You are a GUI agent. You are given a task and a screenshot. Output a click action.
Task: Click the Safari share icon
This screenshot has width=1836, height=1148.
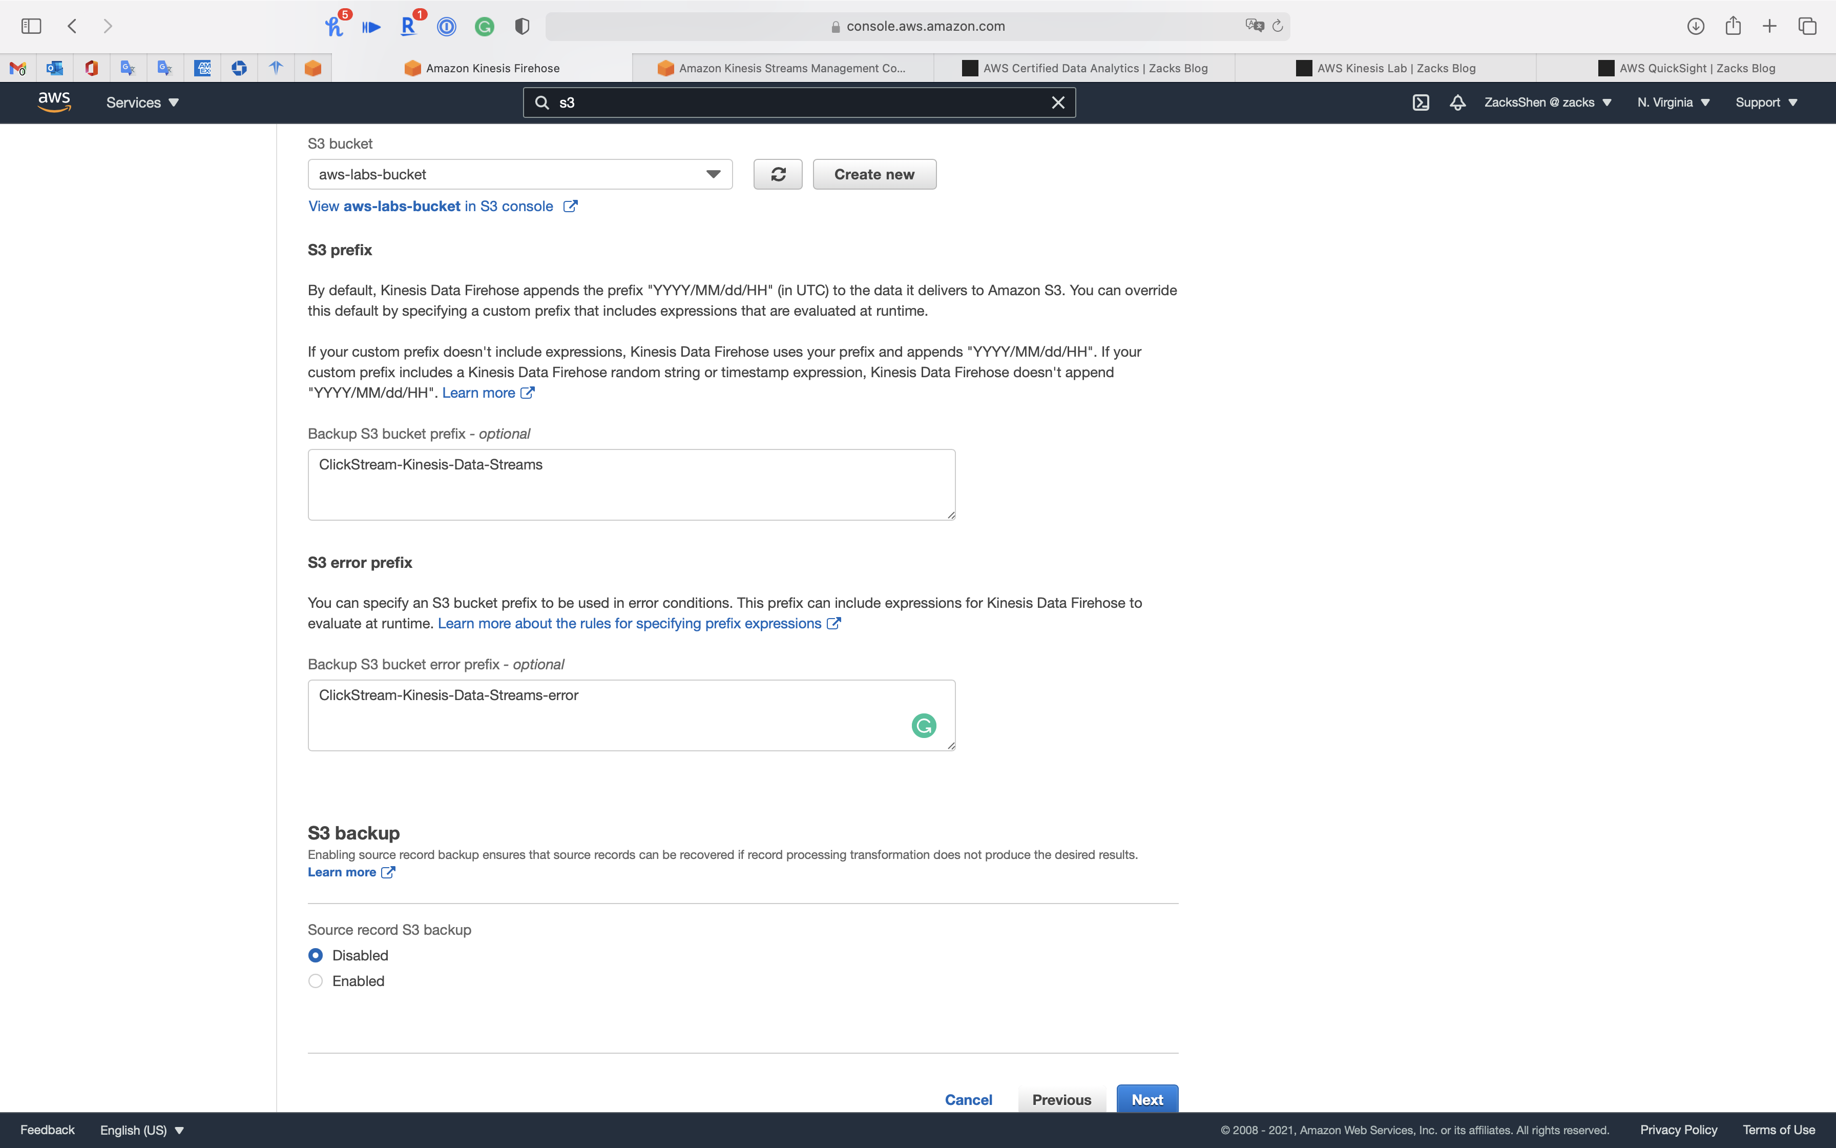tap(1733, 26)
